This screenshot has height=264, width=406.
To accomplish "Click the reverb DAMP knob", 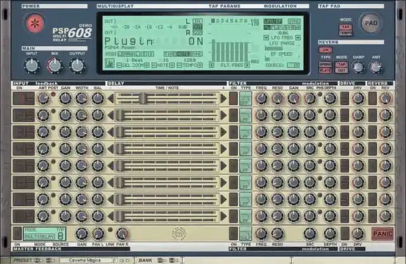I will [x=358, y=67].
